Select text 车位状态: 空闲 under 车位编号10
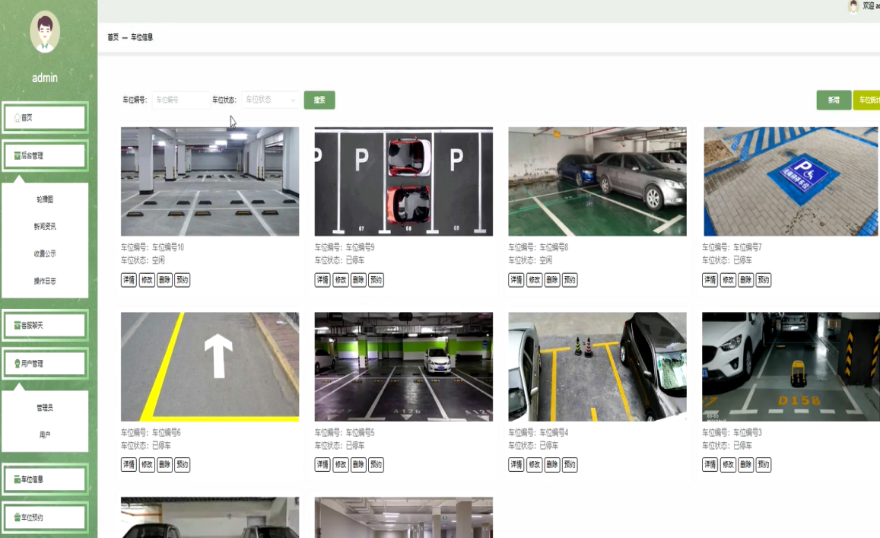The image size is (880, 538). (x=143, y=260)
